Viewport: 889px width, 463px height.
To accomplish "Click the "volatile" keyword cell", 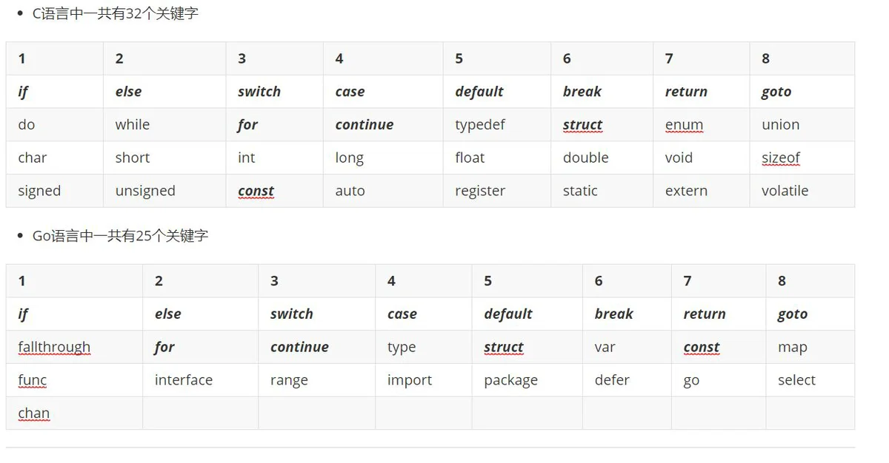I will point(785,191).
